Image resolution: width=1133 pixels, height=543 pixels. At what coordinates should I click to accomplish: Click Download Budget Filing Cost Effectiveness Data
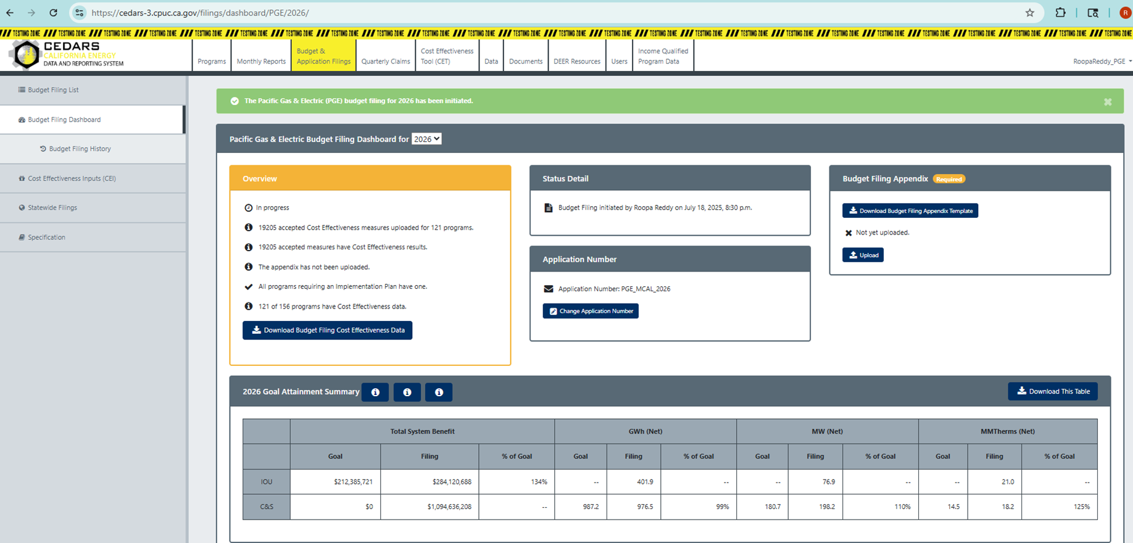coord(327,330)
